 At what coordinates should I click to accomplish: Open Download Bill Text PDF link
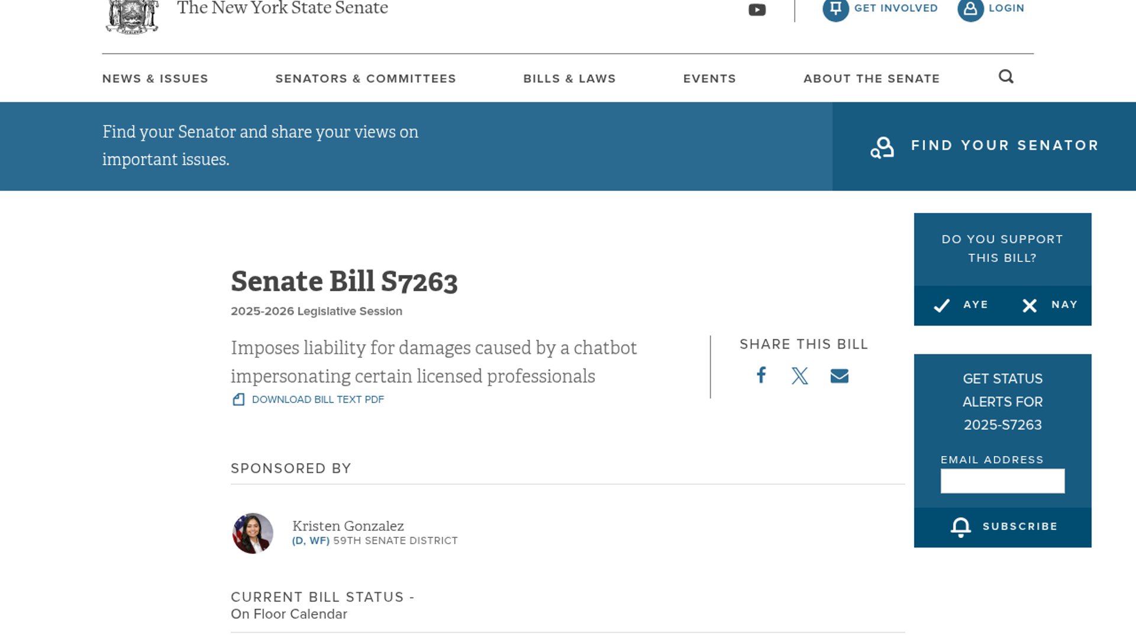(x=318, y=399)
